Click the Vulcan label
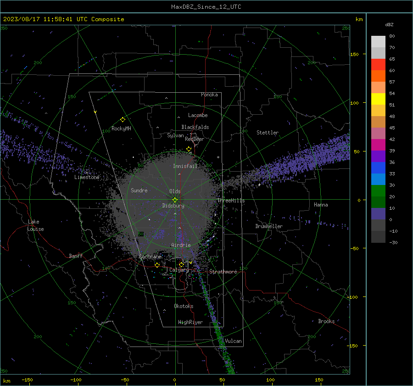Viewport: 413px width, 386px height. [233, 341]
